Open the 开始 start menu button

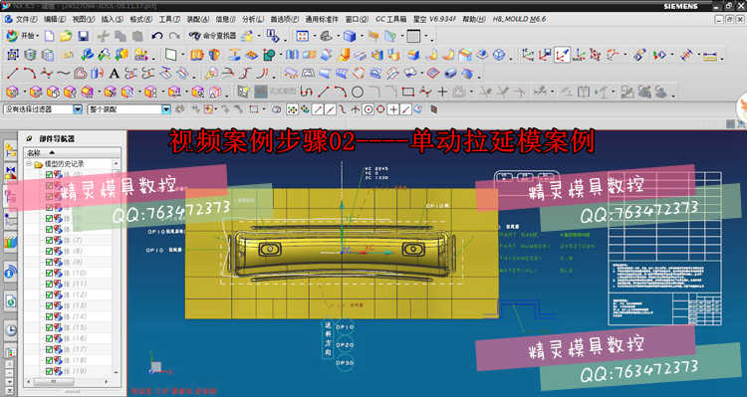[21, 36]
